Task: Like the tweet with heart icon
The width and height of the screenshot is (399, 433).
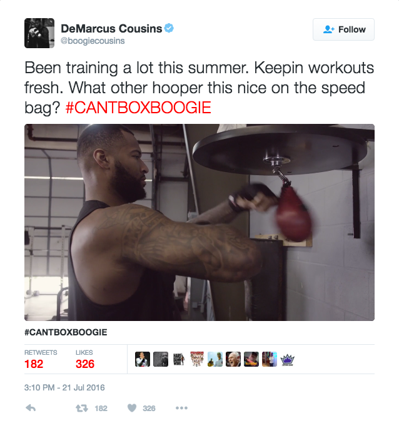Action: coord(132,408)
